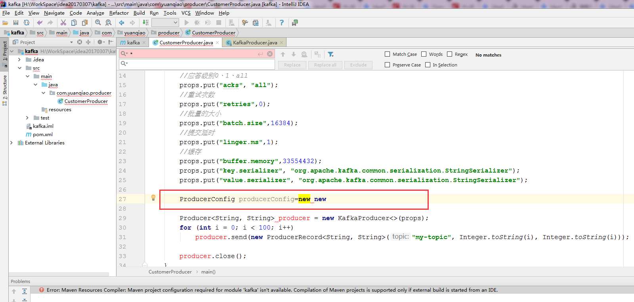Clear the search field with the X icon
The image size is (634, 302).
pyautogui.click(x=270, y=54)
